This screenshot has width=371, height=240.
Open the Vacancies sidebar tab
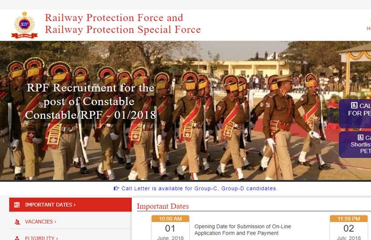pos(70,222)
